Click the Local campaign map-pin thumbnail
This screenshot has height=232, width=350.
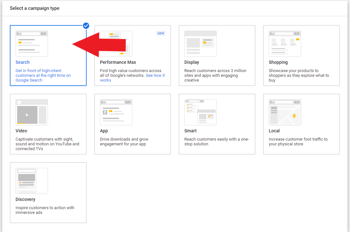tap(285, 112)
